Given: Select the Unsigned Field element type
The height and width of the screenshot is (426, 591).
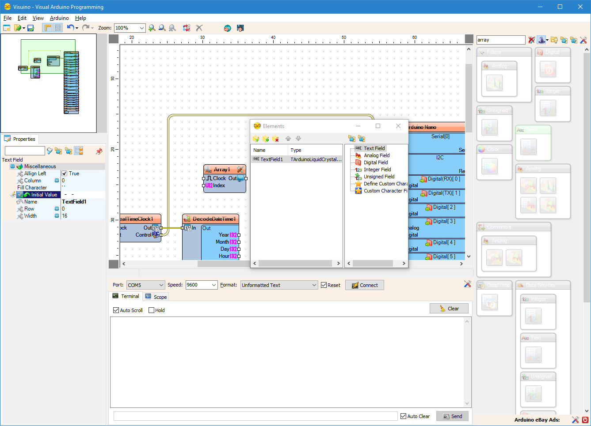Looking at the screenshot, I should tap(379, 177).
